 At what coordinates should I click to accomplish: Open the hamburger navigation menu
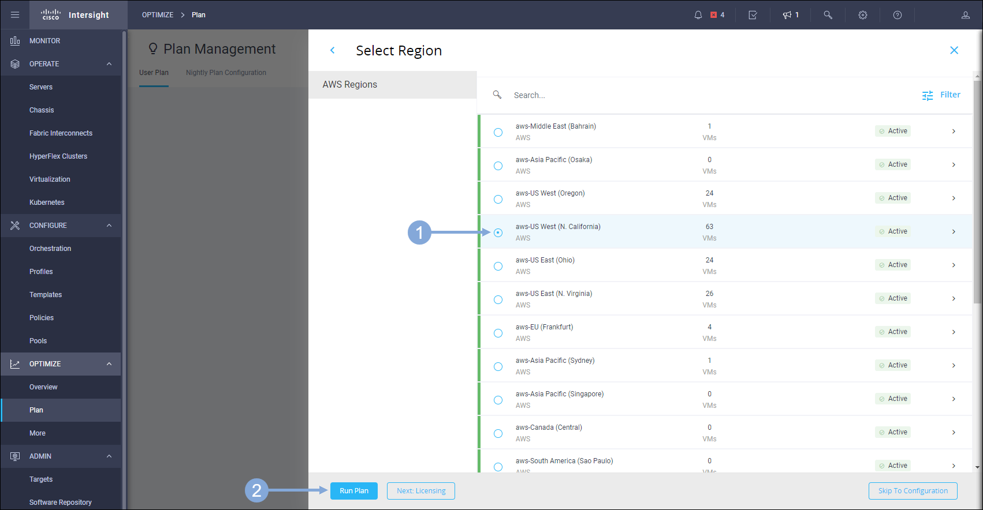pos(15,15)
